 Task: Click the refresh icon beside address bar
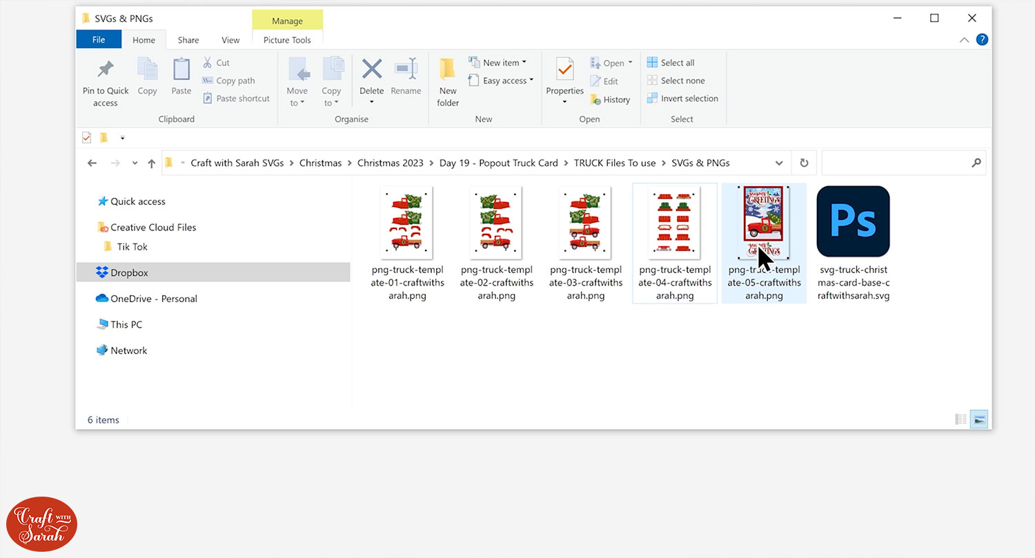tap(804, 163)
